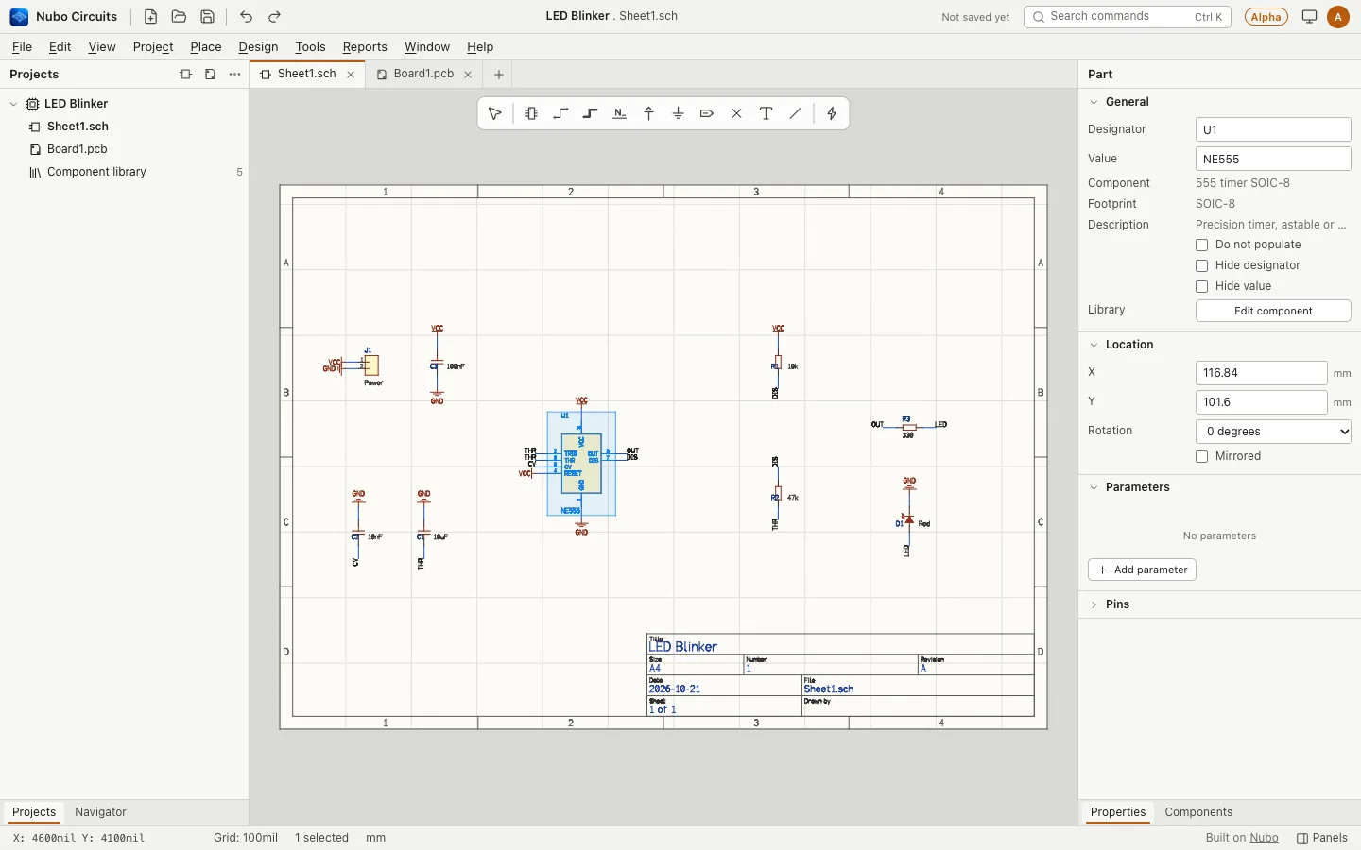Follow the Nubo link in status bar

1264,838
